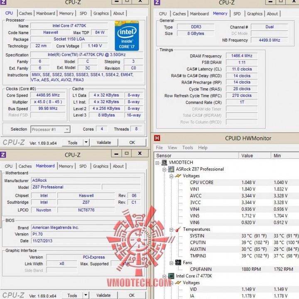Click OK button in CPU window
The width and height of the screenshot is (299, 299).
[x=132, y=143]
